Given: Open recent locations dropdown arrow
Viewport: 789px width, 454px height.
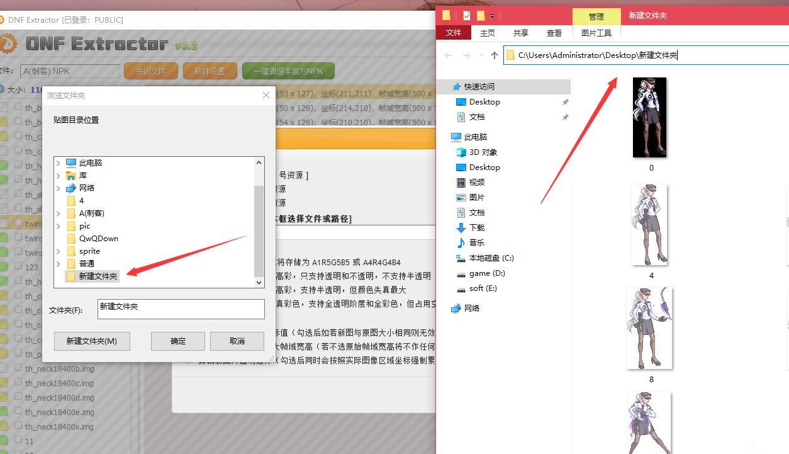Looking at the screenshot, I should pos(481,55).
